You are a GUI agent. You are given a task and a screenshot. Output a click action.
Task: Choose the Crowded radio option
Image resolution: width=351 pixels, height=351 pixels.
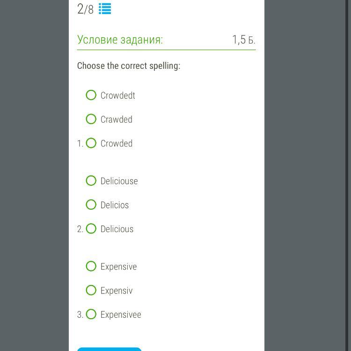click(91, 143)
